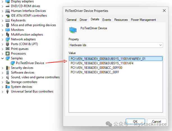The height and width of the screenshot is (131, 172).
Task: Expand the IDE ATA/ATAPI controllers node
Action: click(x=3, y=16)
